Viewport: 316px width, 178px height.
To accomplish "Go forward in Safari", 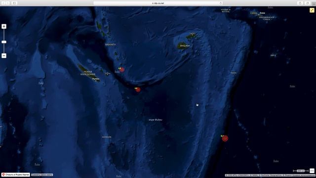I will [x=7, y=3].
